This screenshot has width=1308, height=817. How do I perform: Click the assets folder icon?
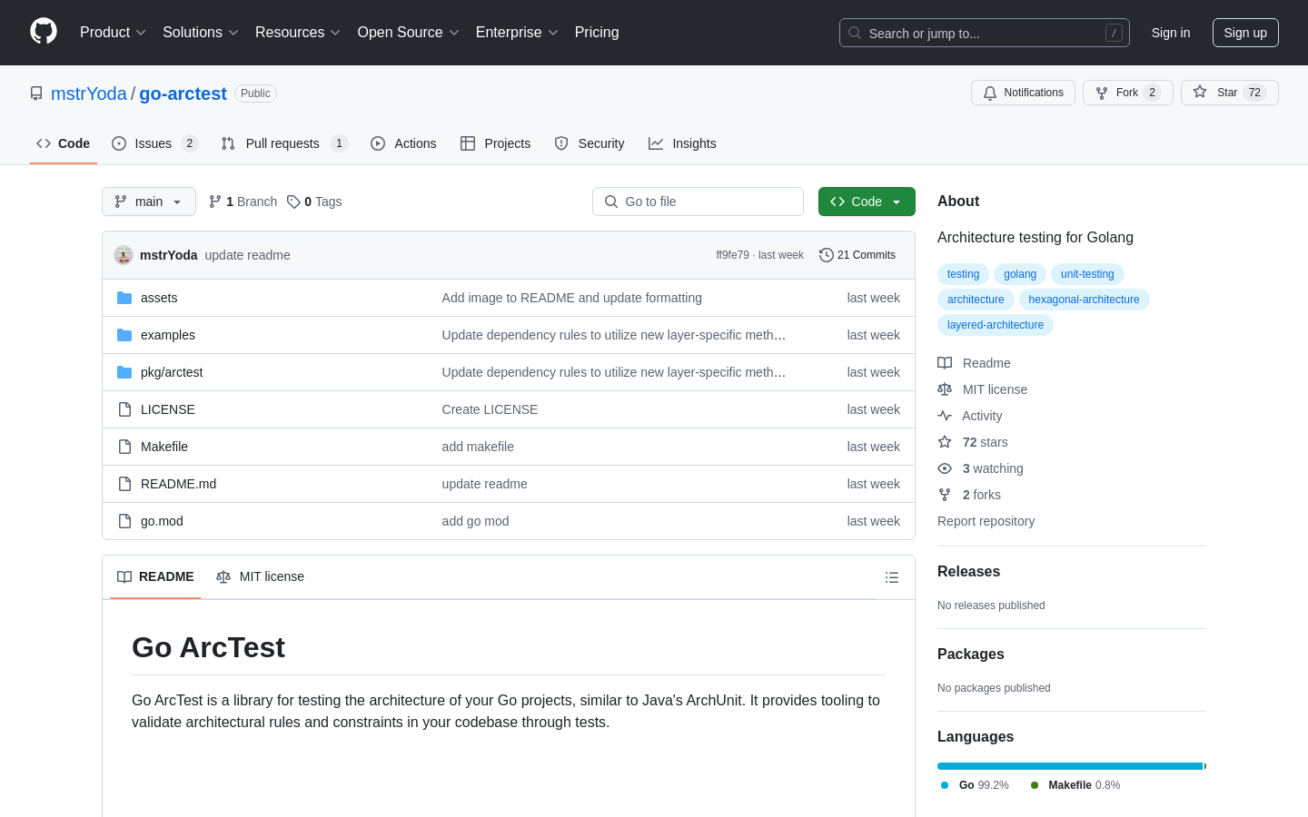pos(124,298)
